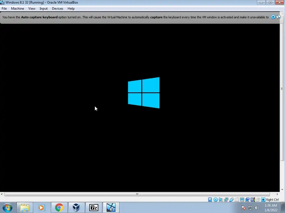Click the USB devices indicator
Viewport: 285px width, 213px height.
(x=231, y=200)
